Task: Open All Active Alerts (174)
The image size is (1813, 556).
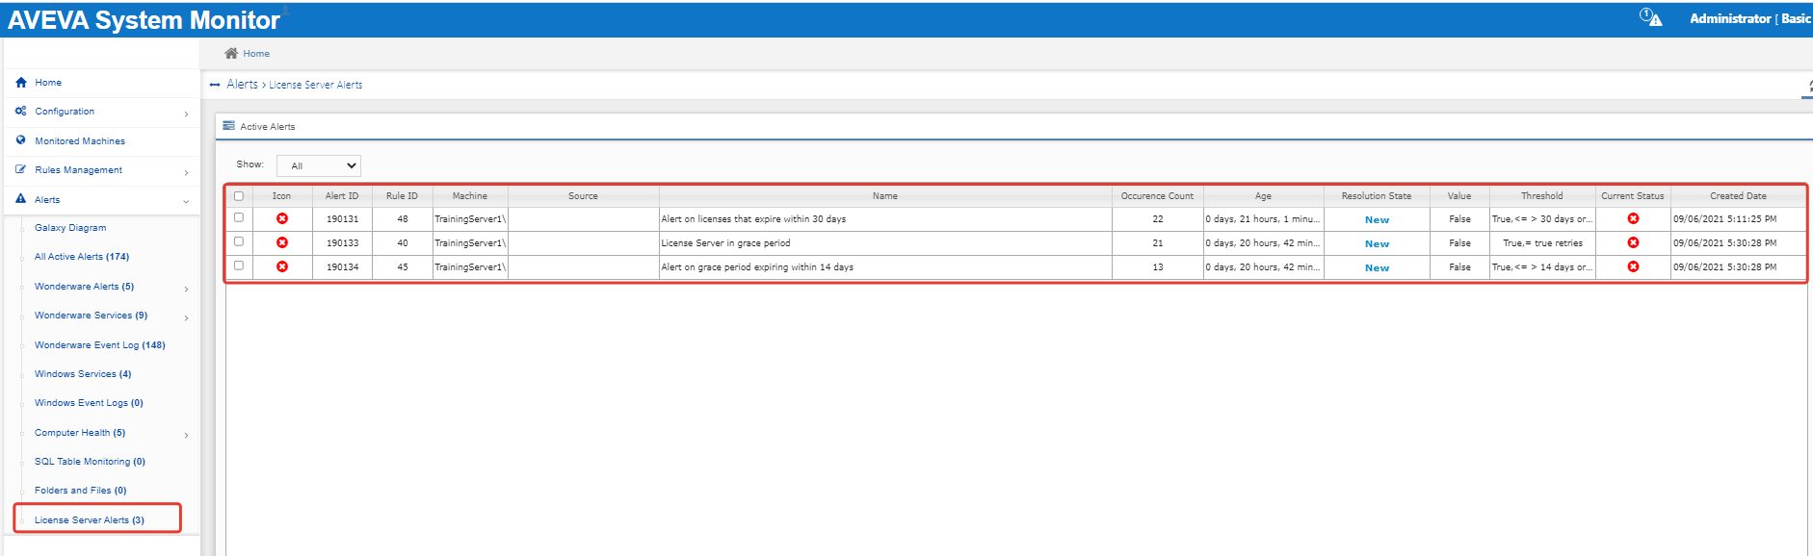Action: tap(82, 257)
